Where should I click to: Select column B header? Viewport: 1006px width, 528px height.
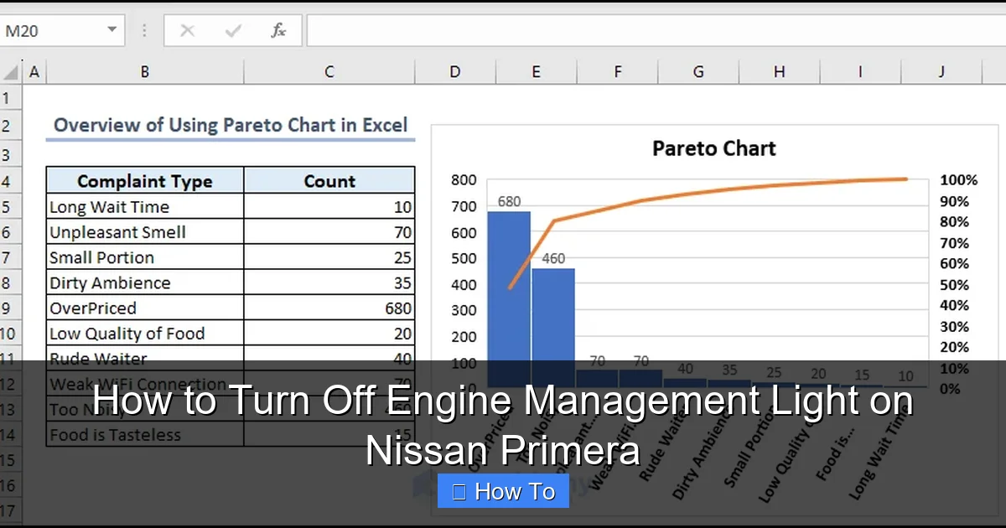144,72
